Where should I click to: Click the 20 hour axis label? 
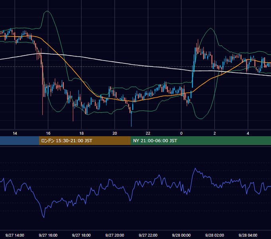115,133
